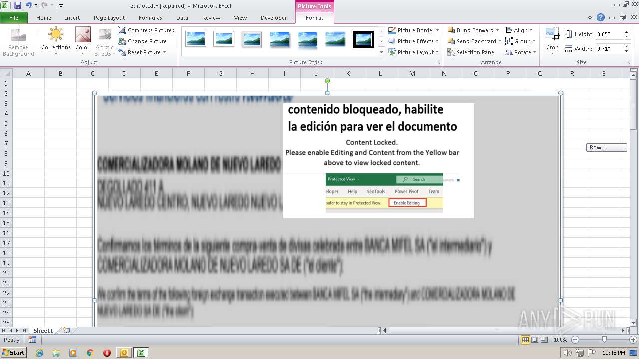Screen dimensions: 639x359
Task: Click the macro record icon in status bar
Action: (32, 340)
